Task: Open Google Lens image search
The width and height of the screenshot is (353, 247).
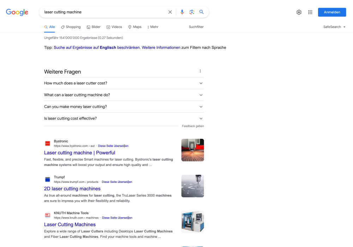Action: coord(192,12)
